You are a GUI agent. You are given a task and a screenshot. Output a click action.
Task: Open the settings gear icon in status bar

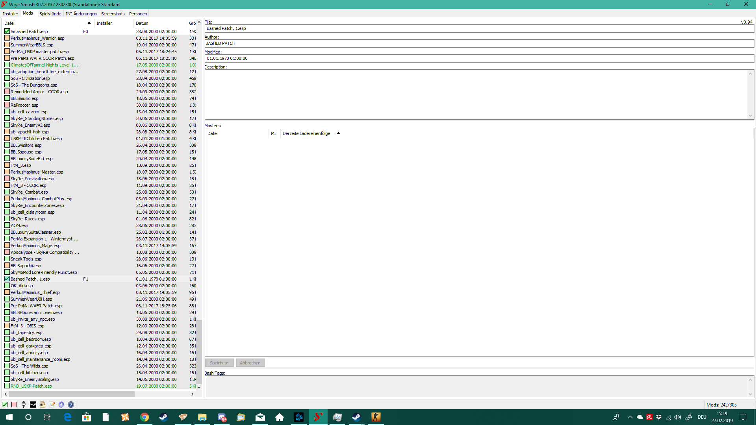(x=61, y=405)
